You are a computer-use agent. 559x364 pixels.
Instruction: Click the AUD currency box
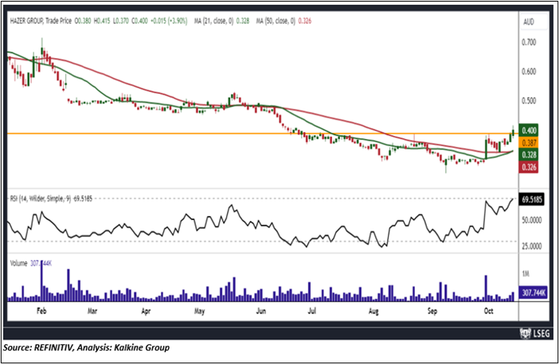[534, 22]
